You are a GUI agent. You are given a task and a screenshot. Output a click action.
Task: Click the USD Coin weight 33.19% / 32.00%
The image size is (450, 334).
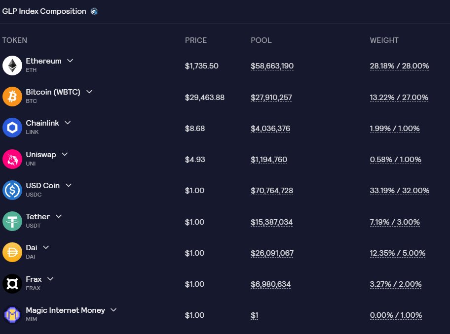point(400,191)
